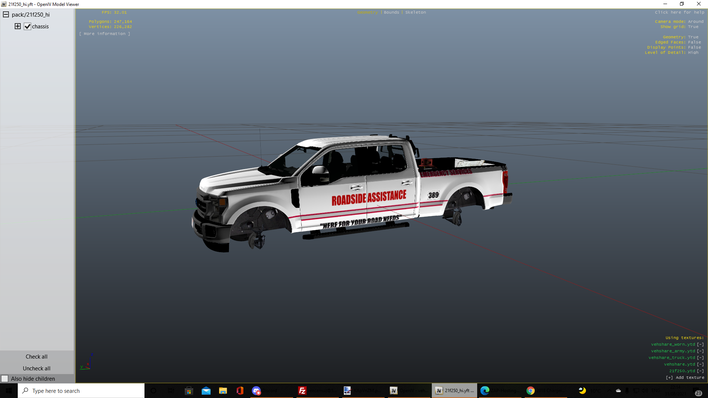Image resolution: width=708 pixels, height=398 pixels.
Task: Open the Mail app icon
Action: coord(206,391)
